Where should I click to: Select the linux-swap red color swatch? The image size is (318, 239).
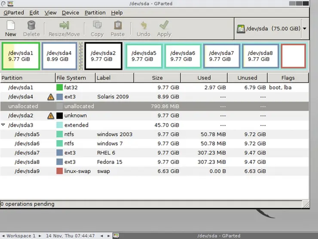pyautogui.click(x=59, y=171)
